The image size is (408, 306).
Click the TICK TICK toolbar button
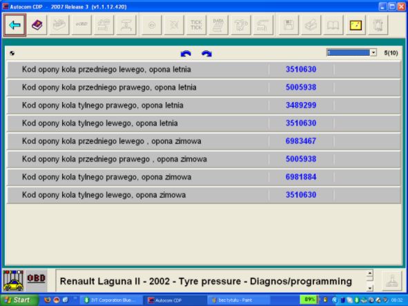click(x=196, y=25)
